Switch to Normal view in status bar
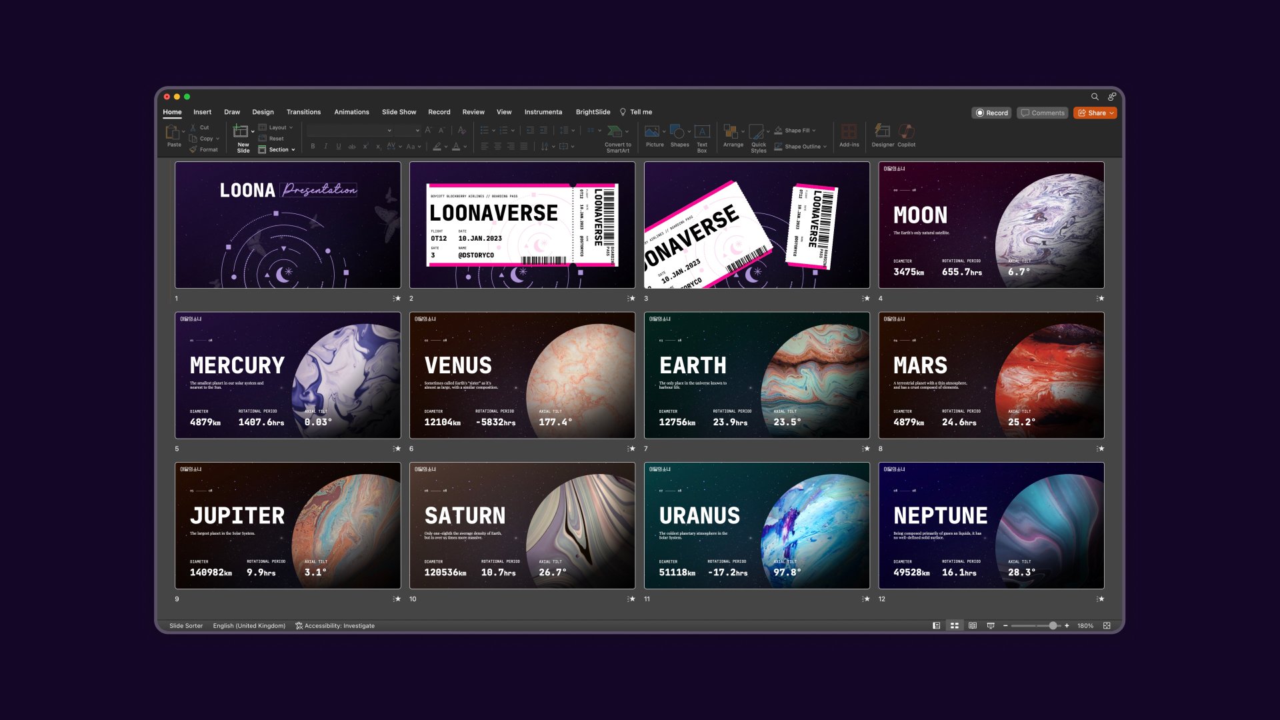This screenshot has height=720, width=1280. point(936,626)
